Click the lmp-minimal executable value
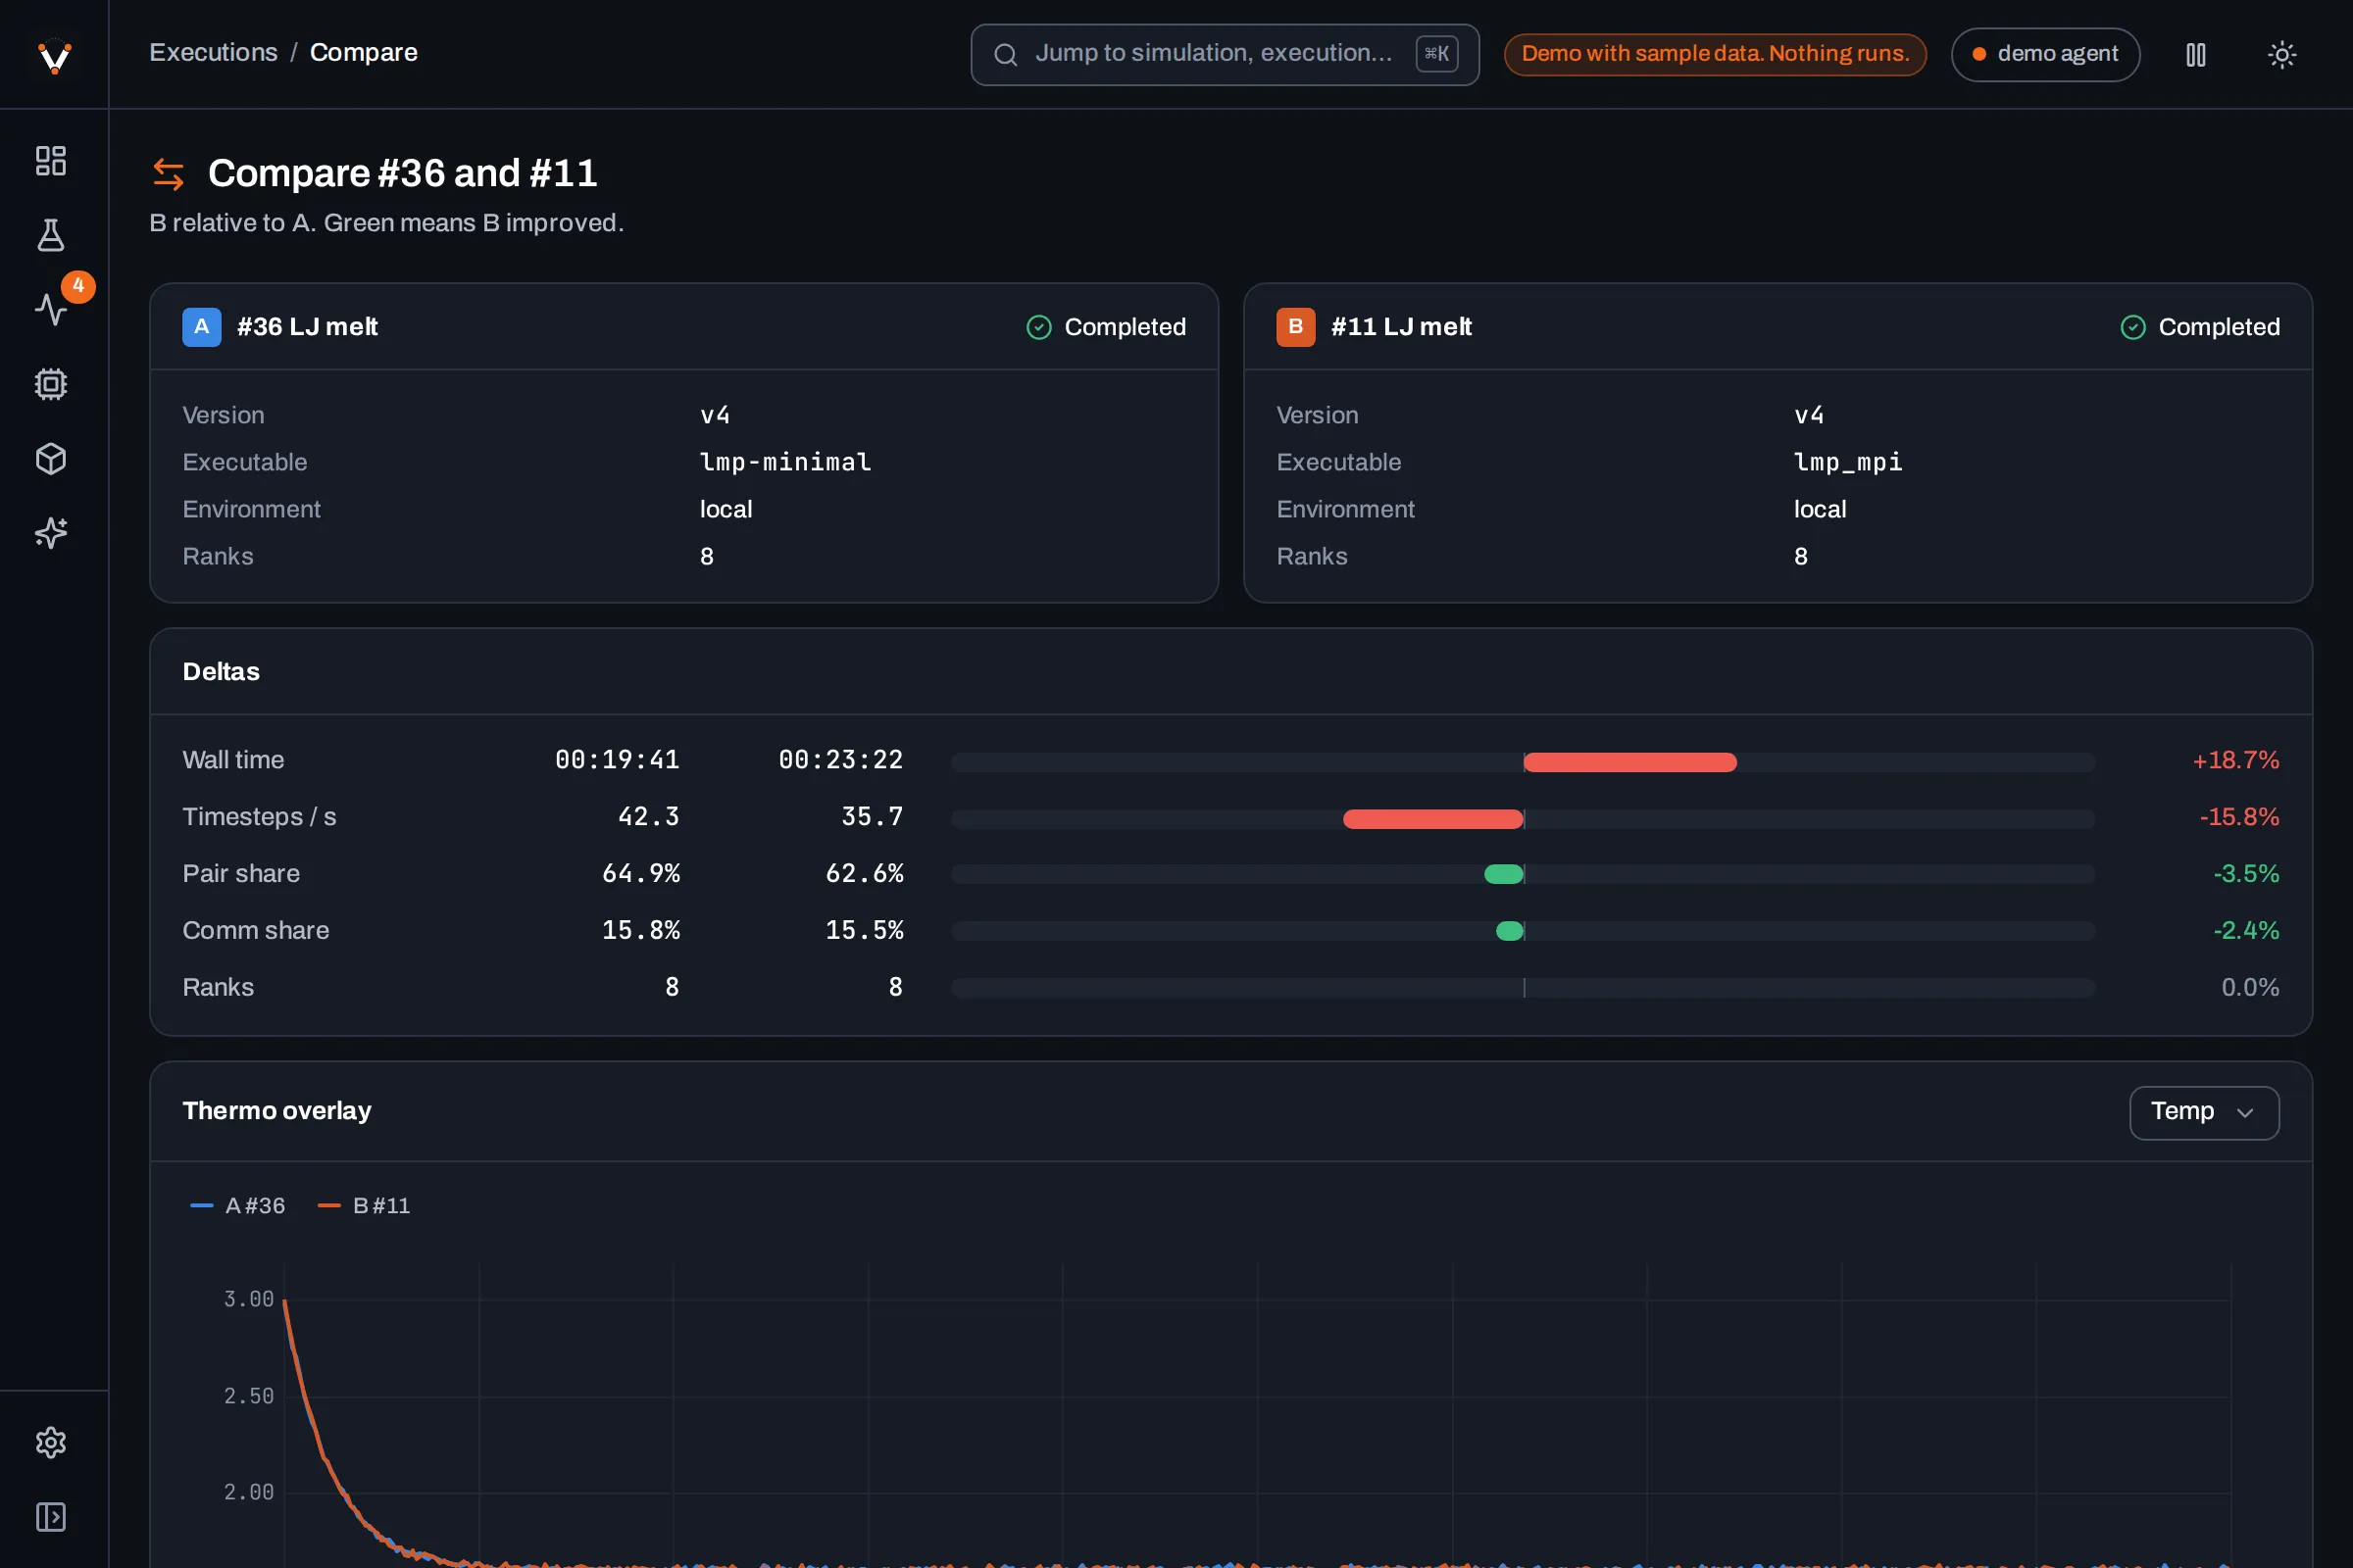2353x1568 pixels. coord(785,462)
